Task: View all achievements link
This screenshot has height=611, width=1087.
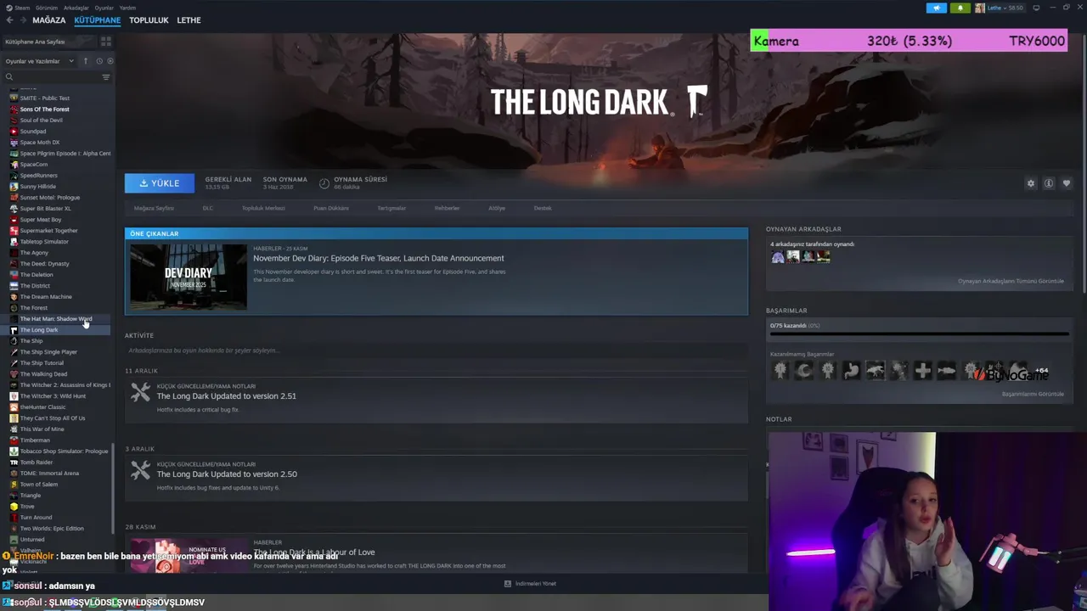Action: (1033, 394)
